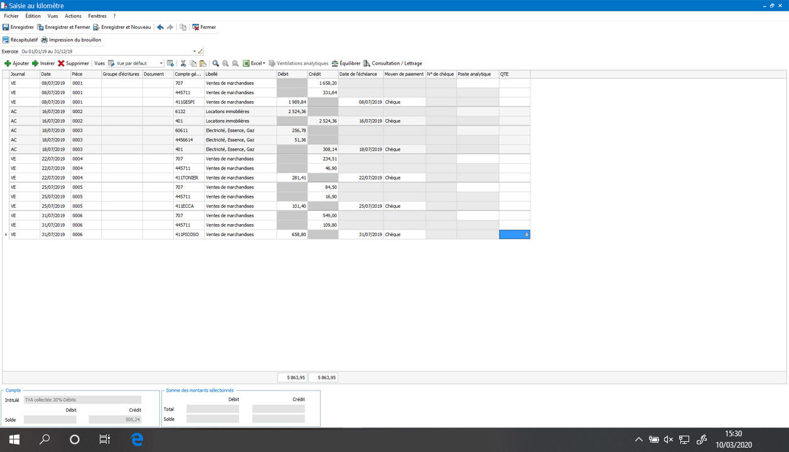The height and width of the screenshot is (452, 789).
Task: Open the Fenêtres menu
Action: pos(97,16)
